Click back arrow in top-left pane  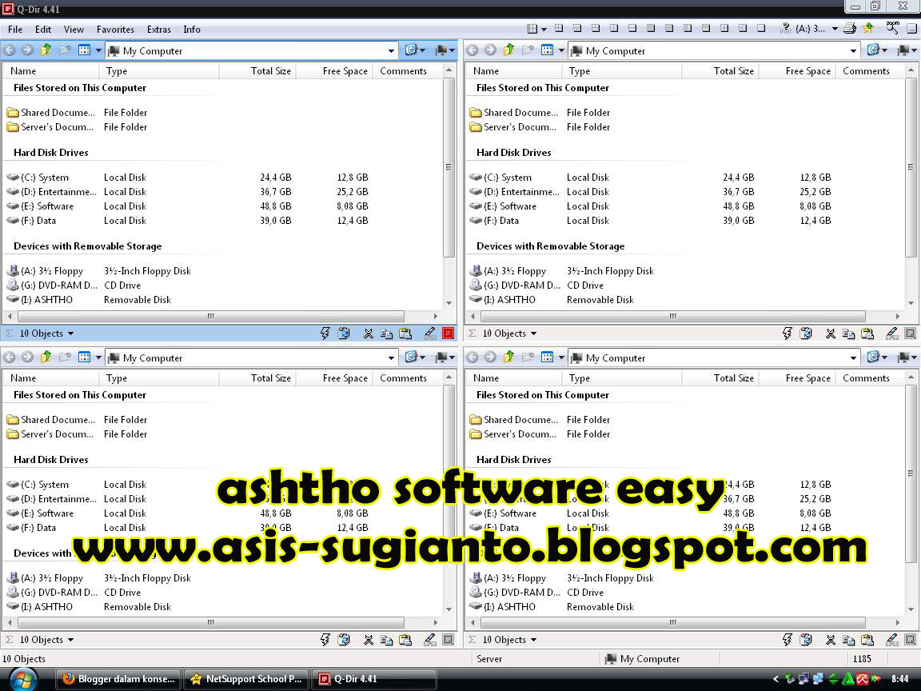(x=10, y=50)
